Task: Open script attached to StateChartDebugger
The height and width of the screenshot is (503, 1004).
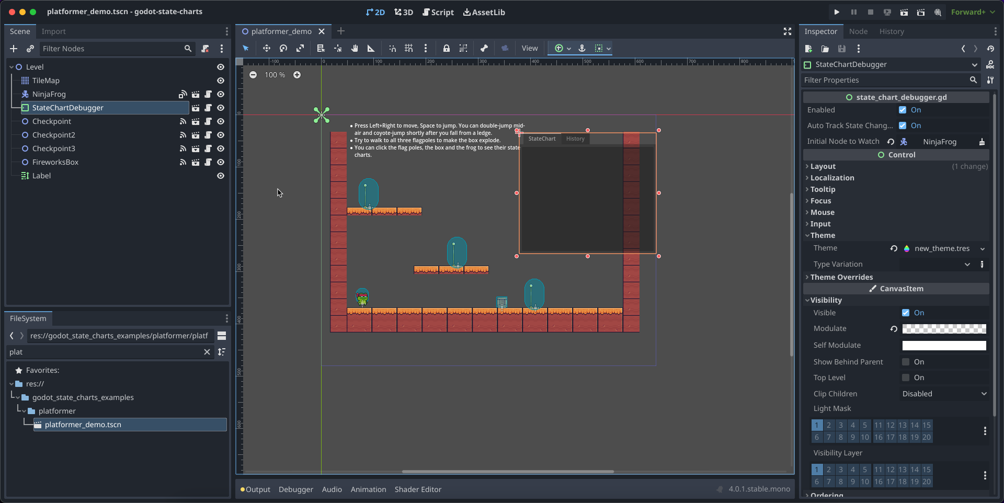Action: (x=208, y=108)
